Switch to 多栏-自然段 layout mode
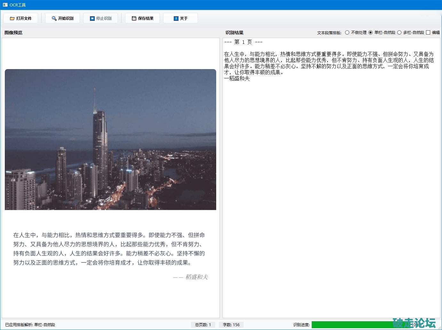The height and width of the screenshot is (330, 442). 399,33
